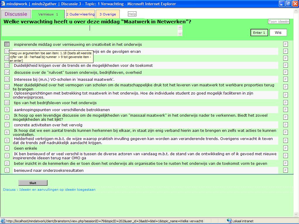Select number box 2 beside 'beter inzicht'
299x224 pixels.
[x=7, y=163]
